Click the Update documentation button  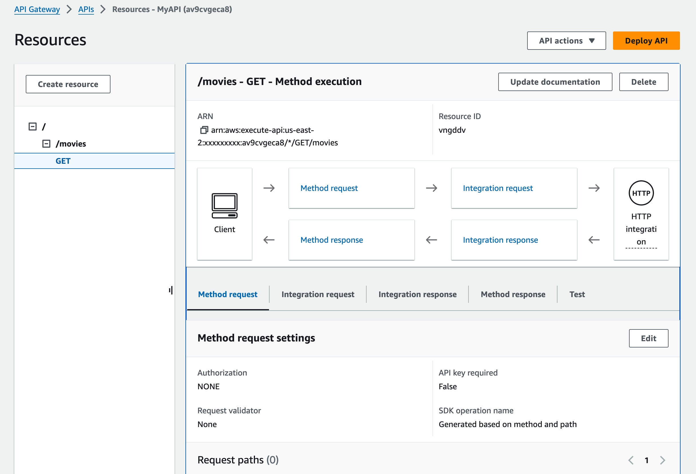(x=555, y=82)
